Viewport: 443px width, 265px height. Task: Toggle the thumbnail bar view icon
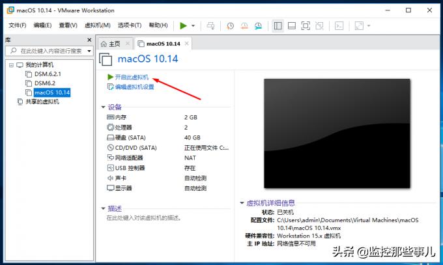click(x=292, y=26)
